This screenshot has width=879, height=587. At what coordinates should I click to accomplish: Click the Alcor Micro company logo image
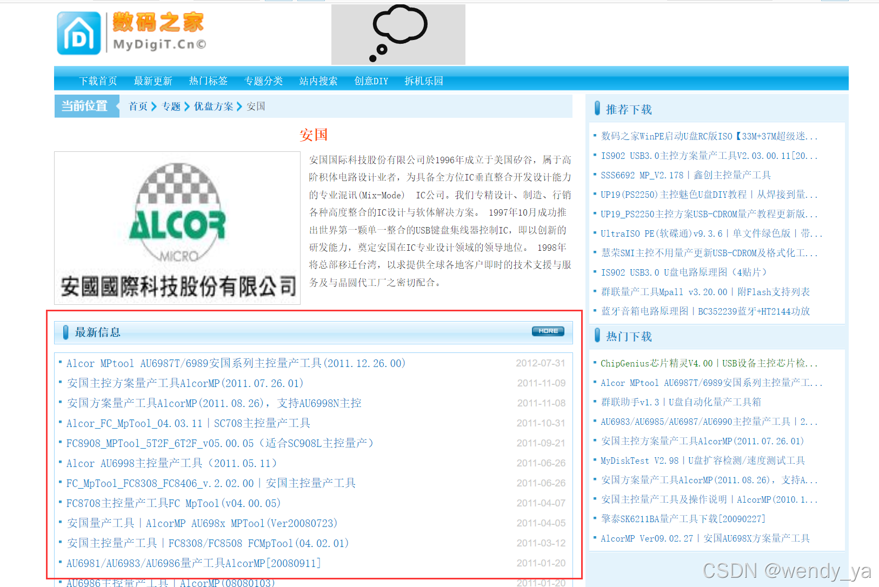point(177,228)
